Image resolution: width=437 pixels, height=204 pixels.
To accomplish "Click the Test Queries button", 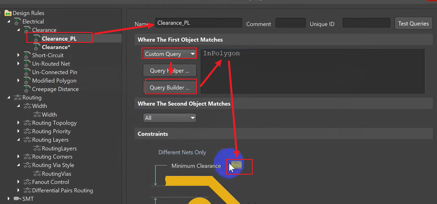I will pyautogui.click(x=413, y=24).
